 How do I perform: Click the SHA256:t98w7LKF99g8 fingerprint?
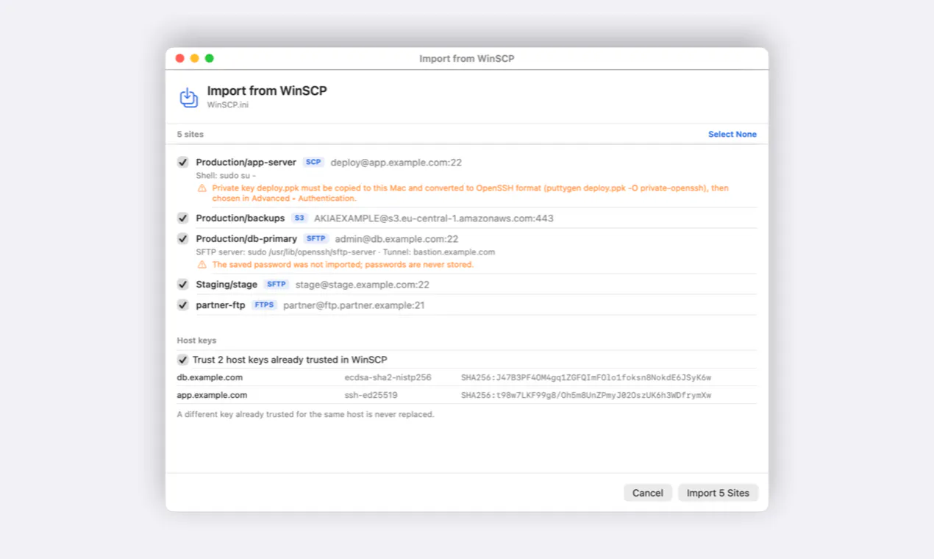pos(586,396)
